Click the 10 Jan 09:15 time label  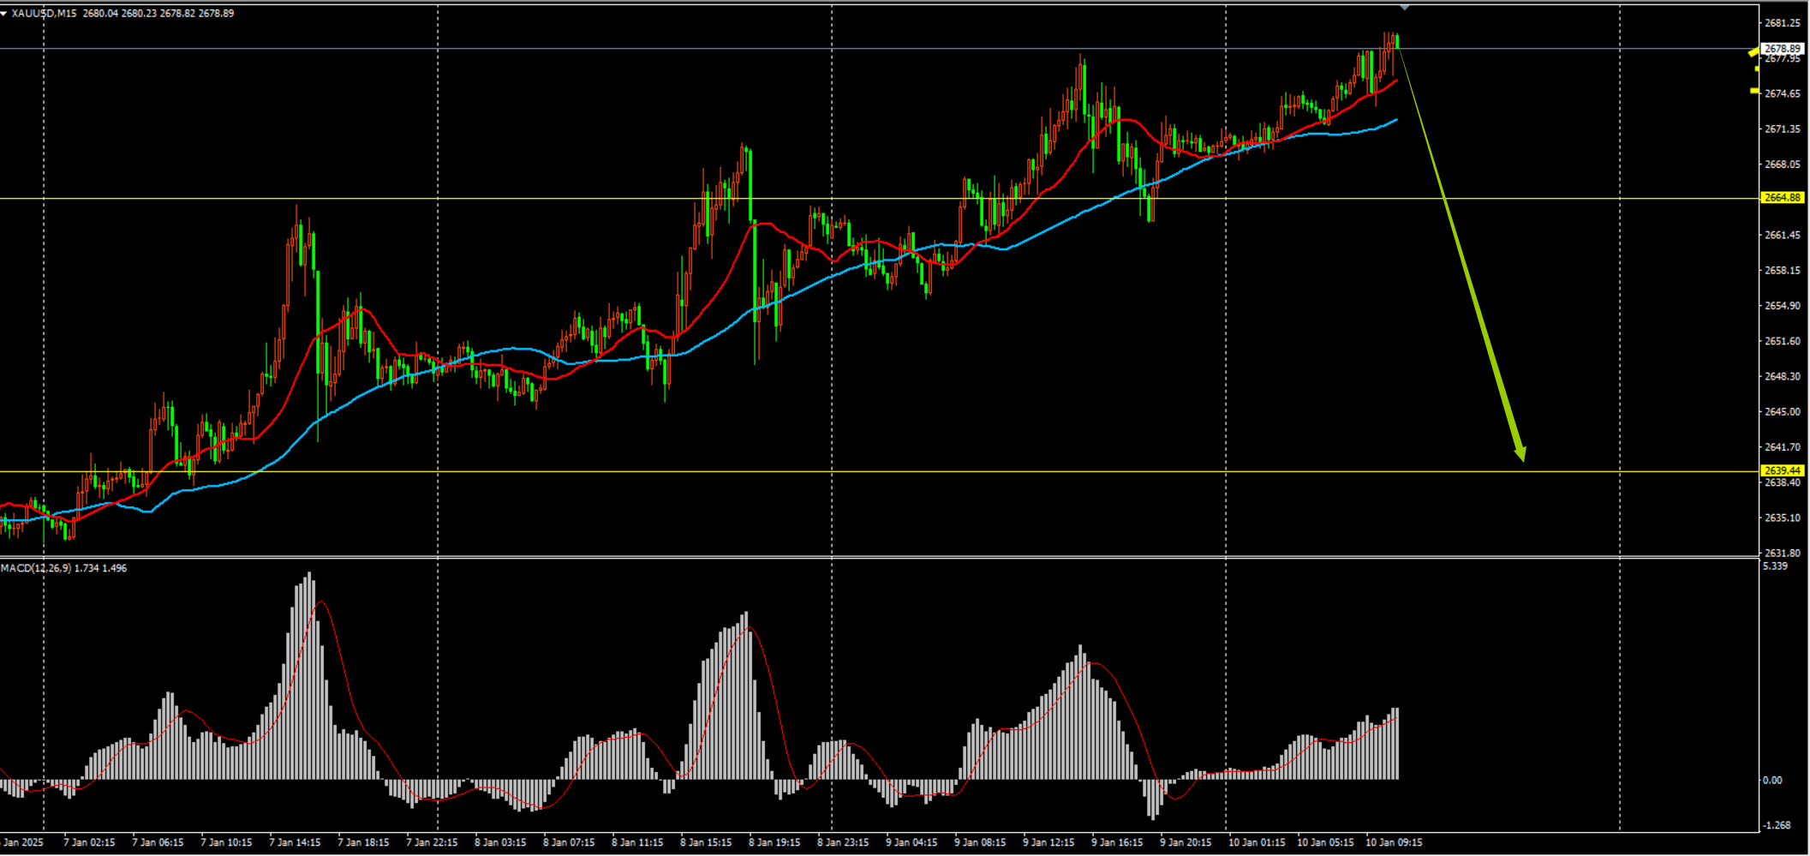point(1395,843)
